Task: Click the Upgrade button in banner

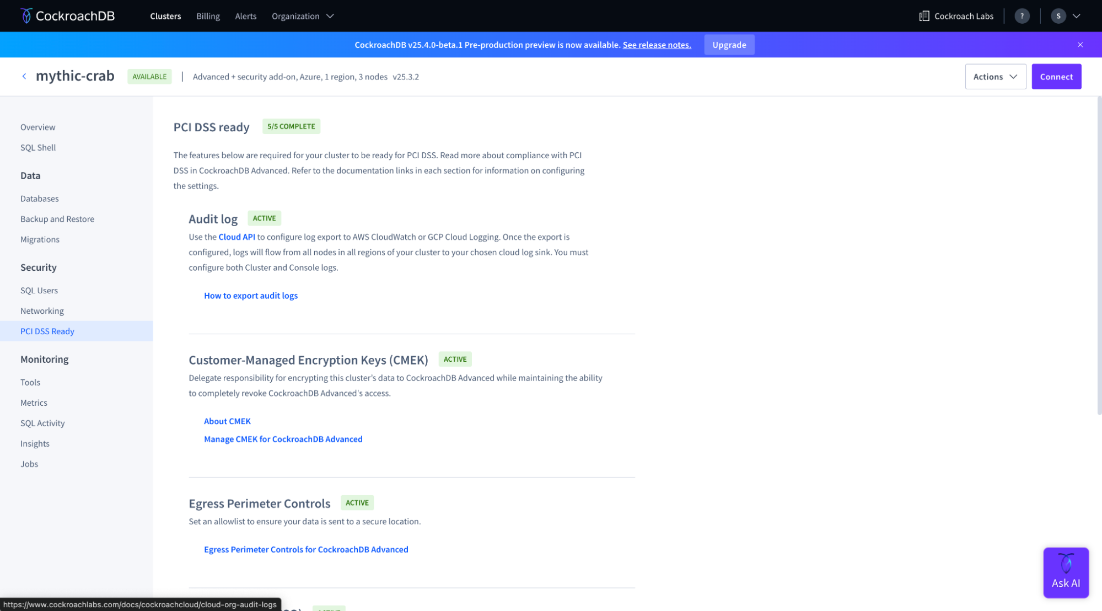Action: pos(729,45)
